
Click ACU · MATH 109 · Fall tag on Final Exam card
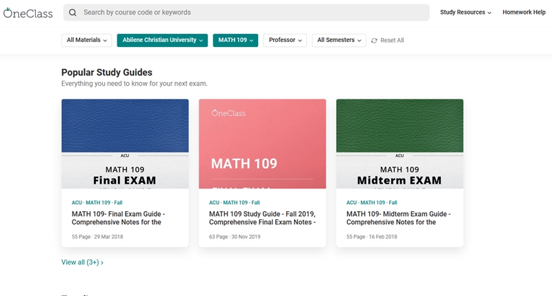(97, 203)
